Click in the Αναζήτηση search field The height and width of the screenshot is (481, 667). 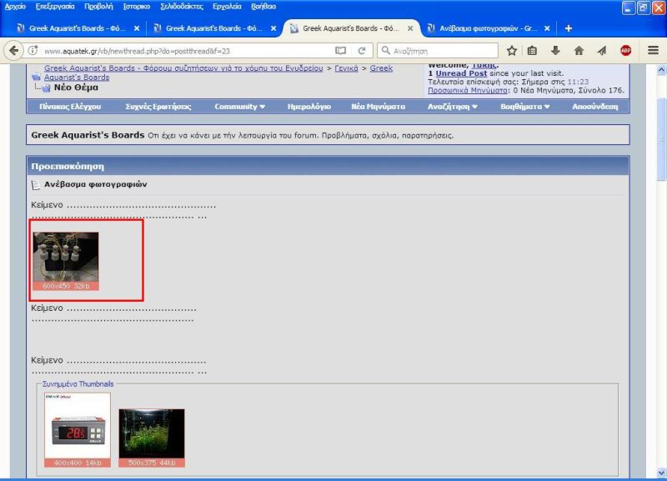pyautogui.click(x=442, y=50)
